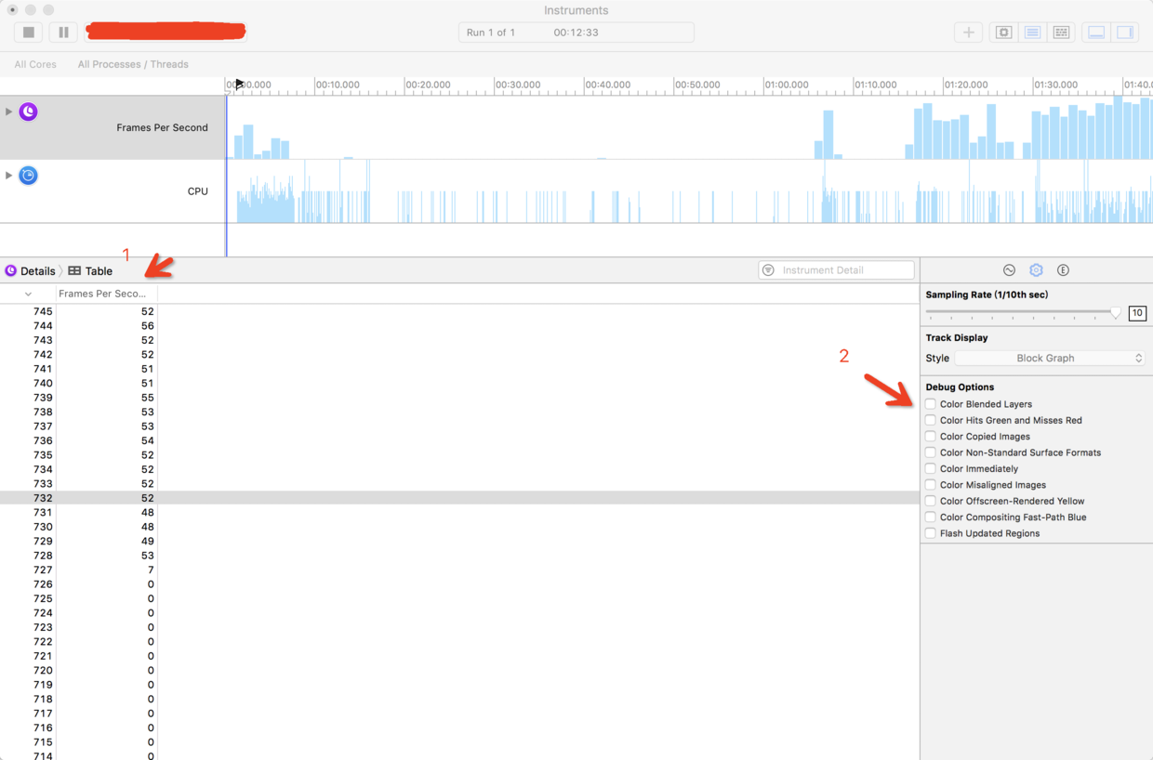Click the playhead marker at timeline start
This screenshot has width=1153, height=760.
coord(239,85)
